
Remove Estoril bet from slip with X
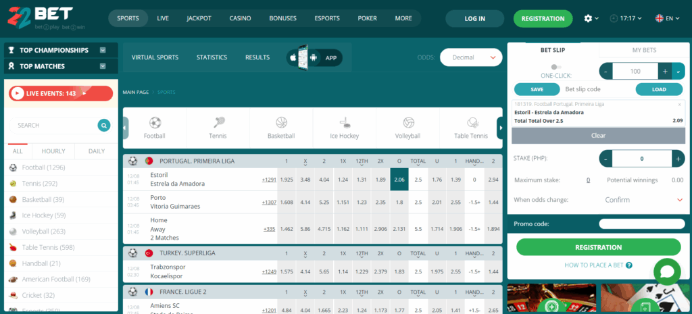tap(679, 105)
